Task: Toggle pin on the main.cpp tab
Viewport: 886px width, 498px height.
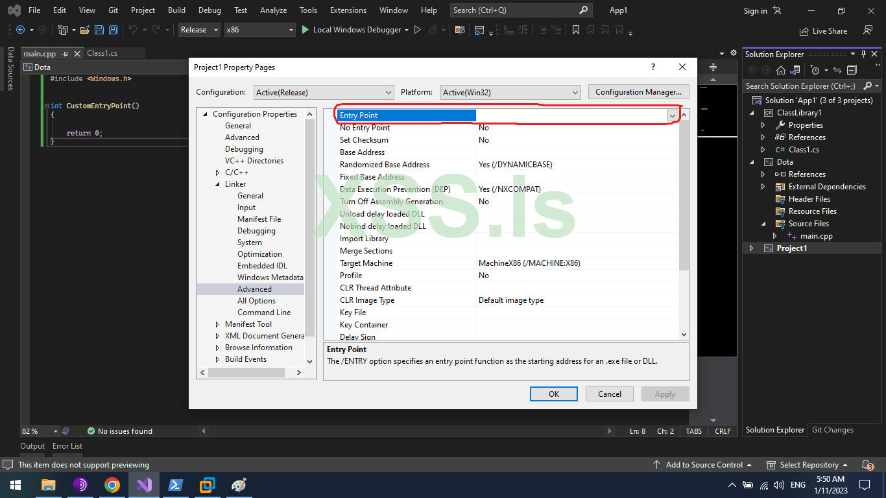Action: pos(66,54)
